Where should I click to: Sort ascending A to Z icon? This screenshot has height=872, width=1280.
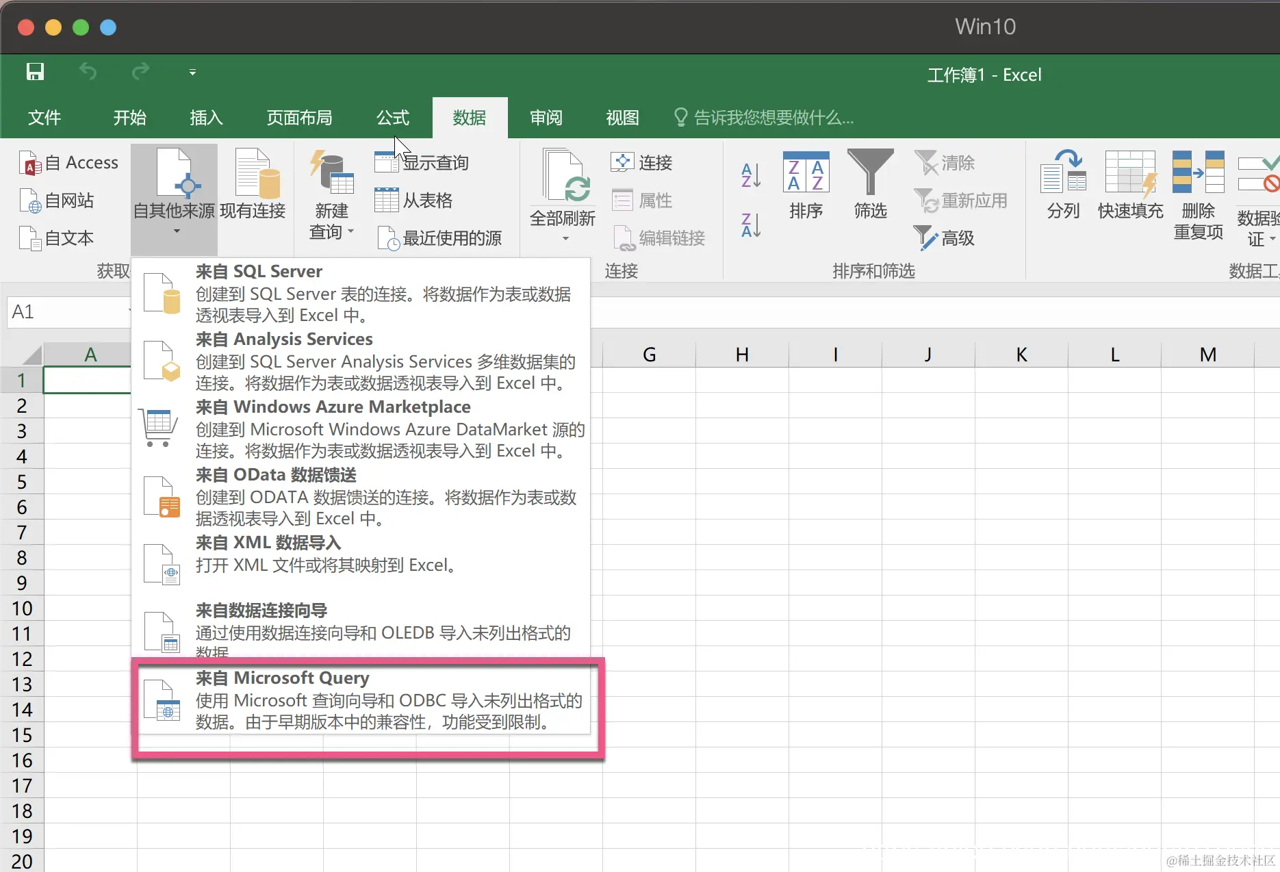click(x=751, y=175)
